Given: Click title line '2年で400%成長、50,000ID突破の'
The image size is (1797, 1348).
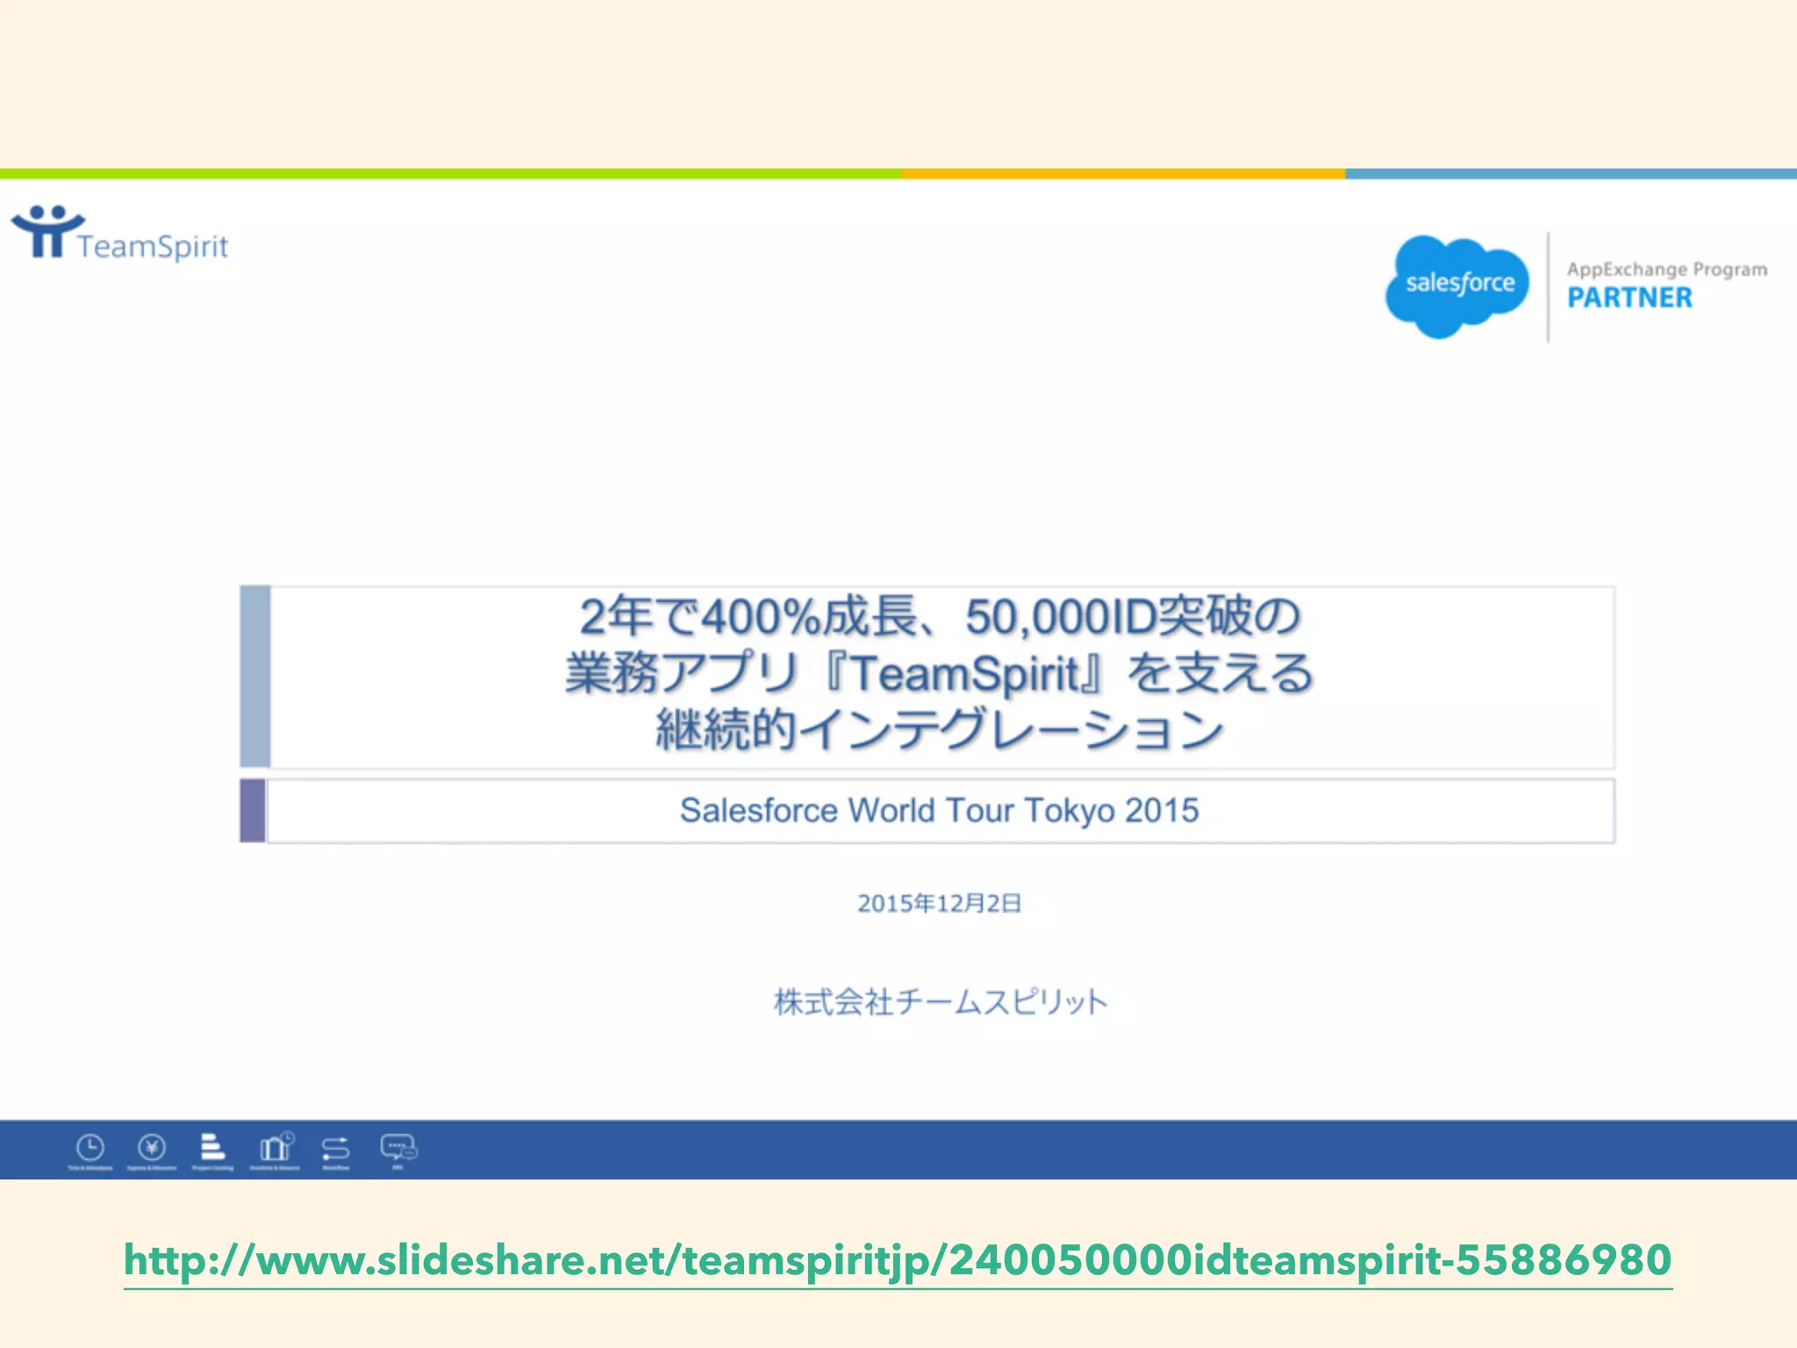Looking at the screenshot, I should [x=940, y=616].
